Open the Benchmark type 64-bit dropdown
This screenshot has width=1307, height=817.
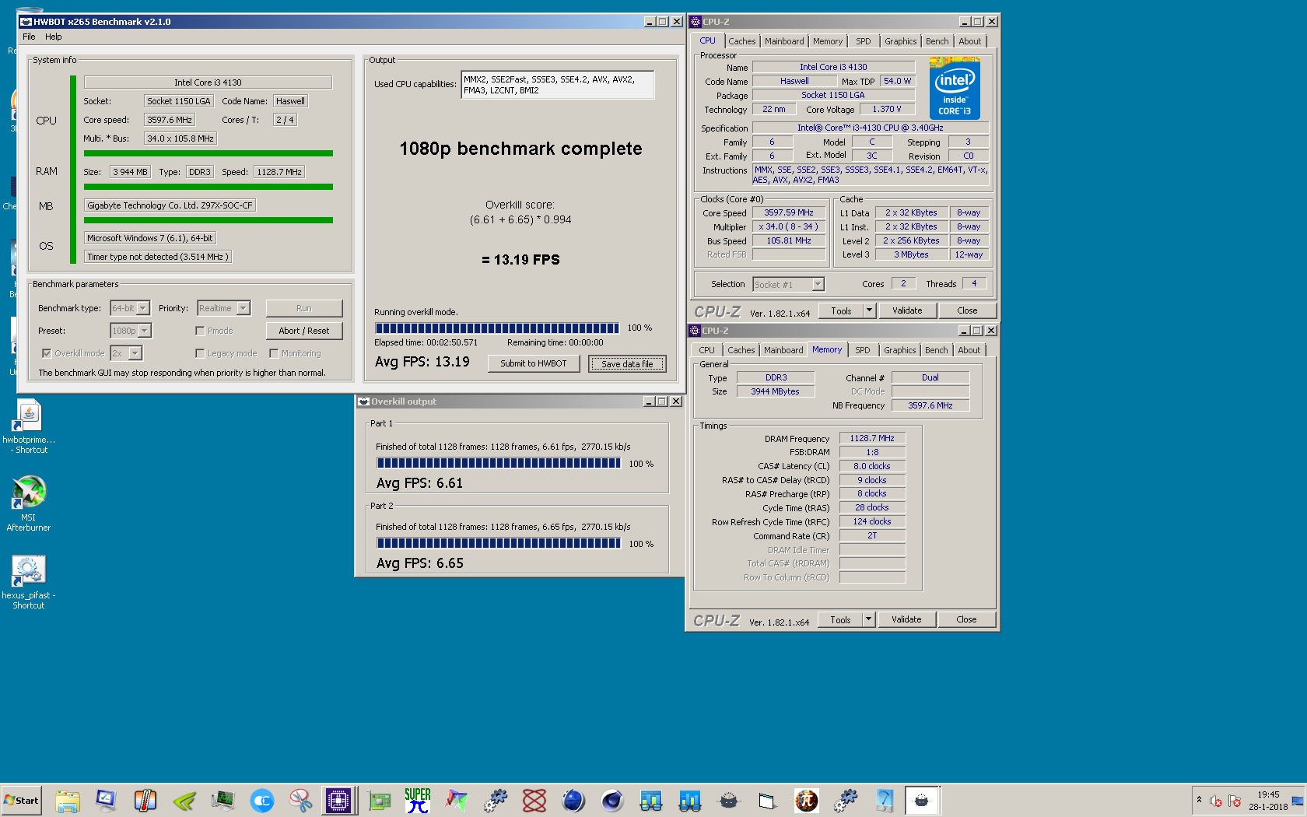tap(129, 308)
